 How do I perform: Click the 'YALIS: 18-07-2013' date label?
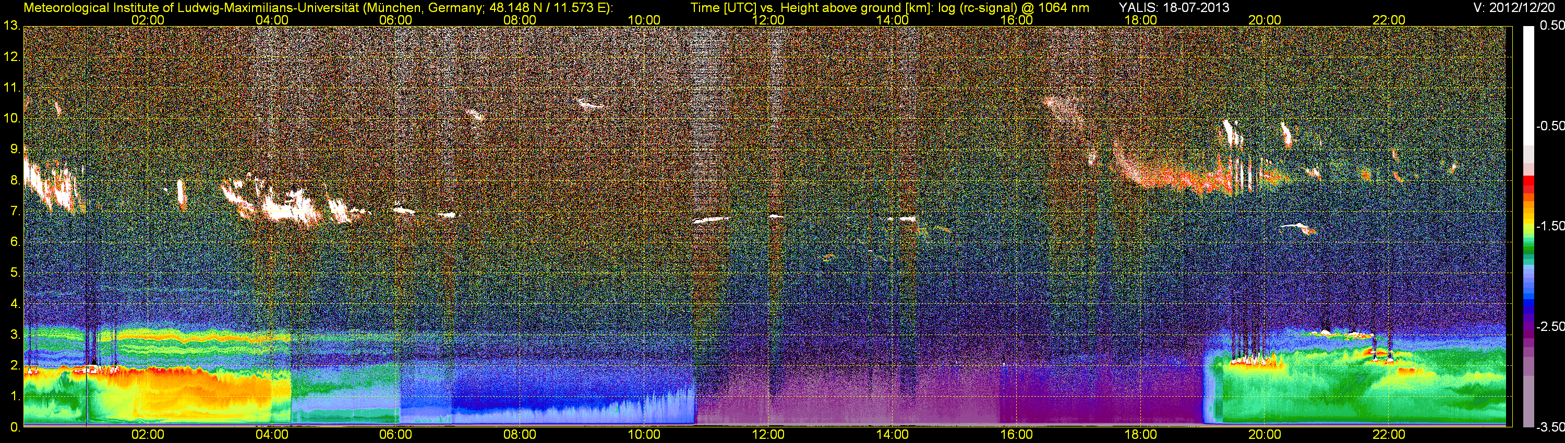click(x=1174, y=8)
